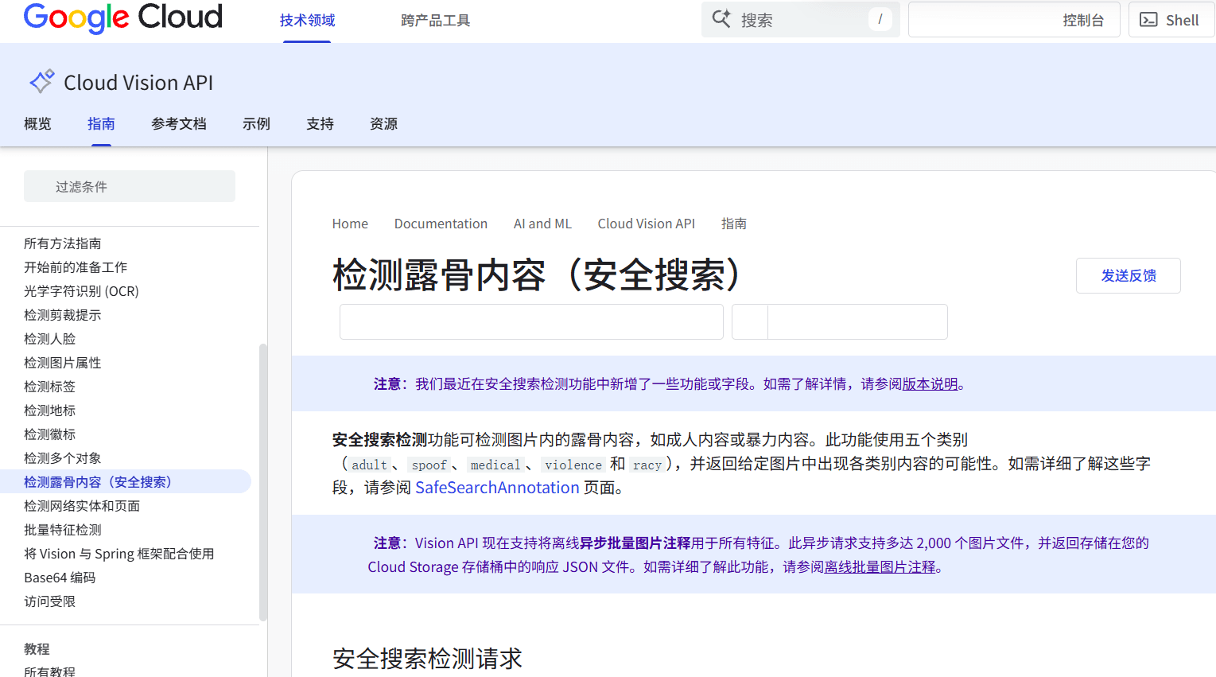Open 检测多个对象 sidebar item
The height and width of the screenshot is (677, 1216).
pos(63,458)
